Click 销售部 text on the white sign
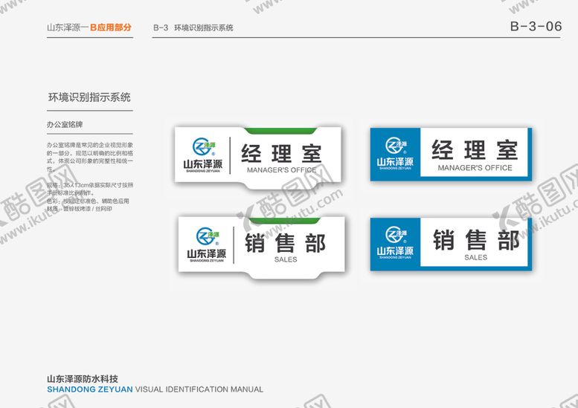578x408 pixels. pos(286,243)
